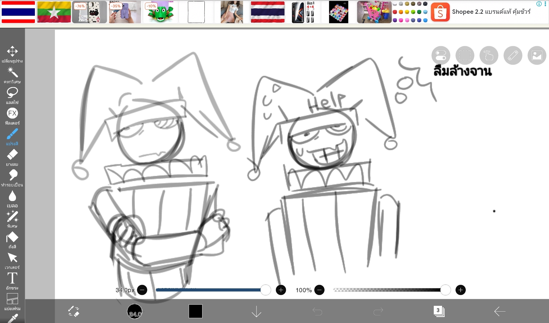Open the black color swatch

tap(196, 311)
